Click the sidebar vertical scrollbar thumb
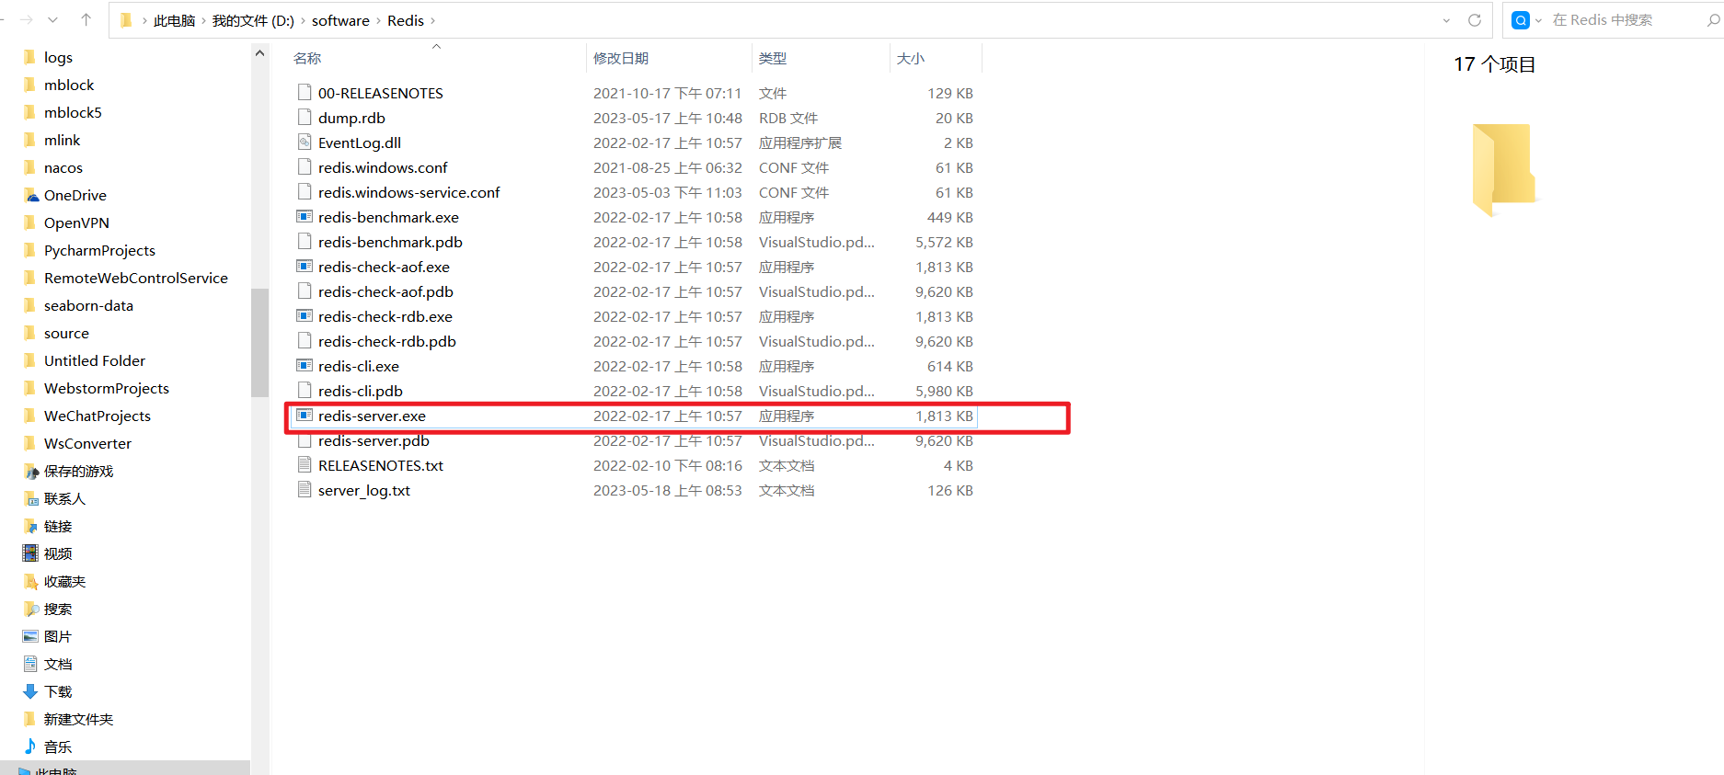The width and height of the screenshot is (1724, 775). point(259,342)
